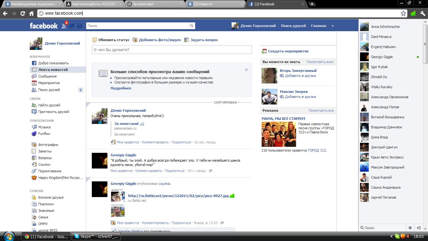Select Добавить фото/видео composer tab
The height and width of the screenshot is (241, 428).
coord(157,40)
